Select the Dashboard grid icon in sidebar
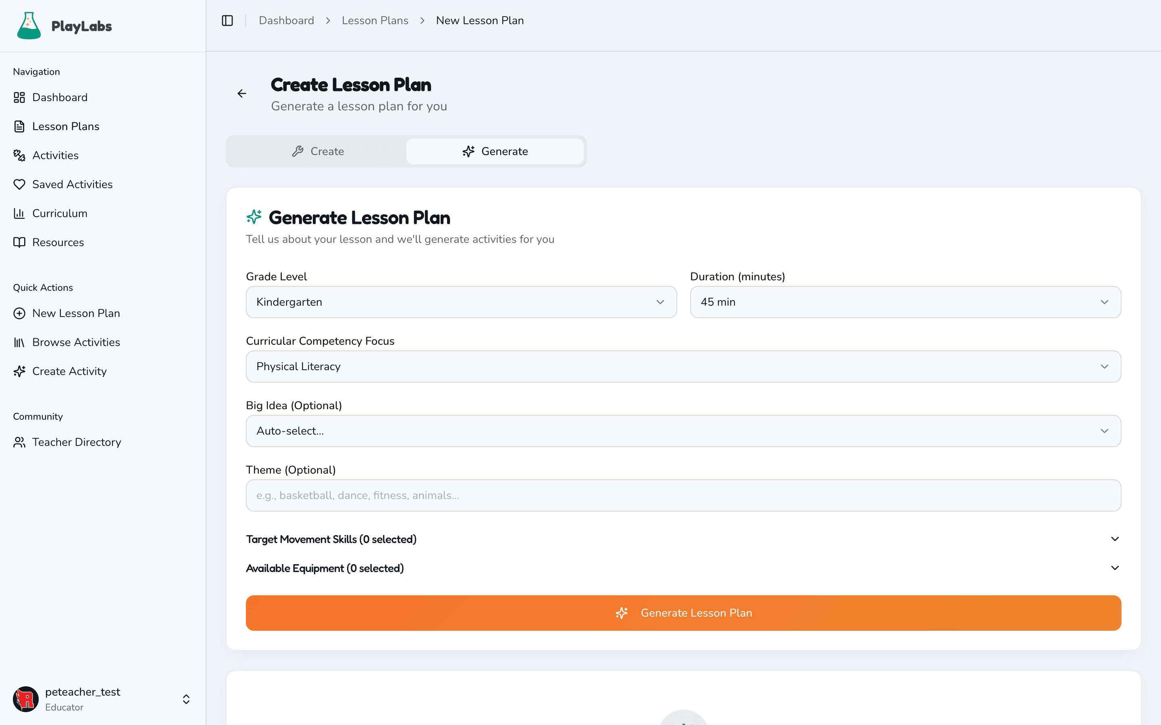1161x725 pixels. [19, 97]
